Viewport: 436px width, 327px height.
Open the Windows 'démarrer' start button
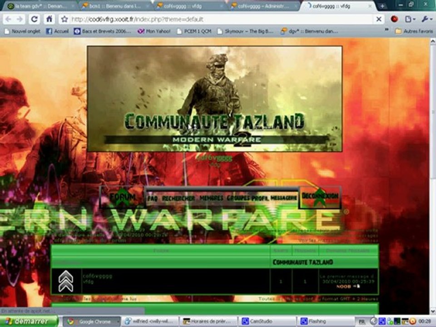click(x=29, y=322)
